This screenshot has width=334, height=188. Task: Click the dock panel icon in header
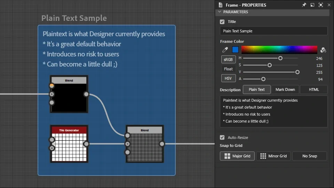(x=312, y=5)
